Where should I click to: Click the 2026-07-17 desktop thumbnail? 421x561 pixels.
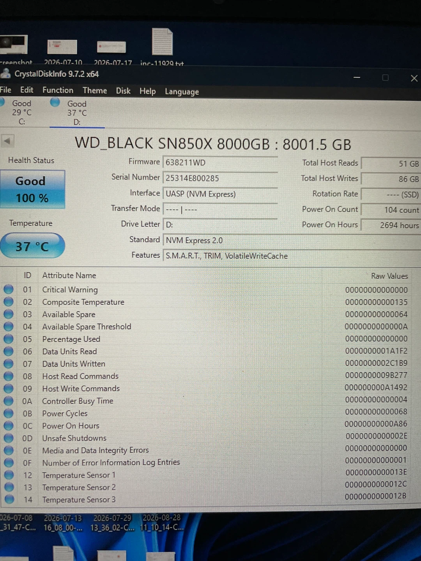(x=111, y=47)
